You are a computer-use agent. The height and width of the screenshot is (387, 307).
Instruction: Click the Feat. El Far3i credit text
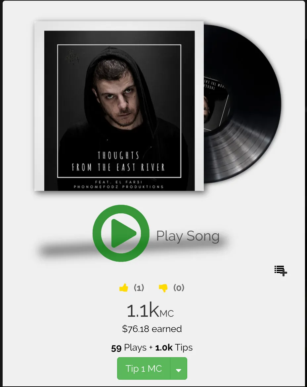pyautogui.click(x=119, y=182)
